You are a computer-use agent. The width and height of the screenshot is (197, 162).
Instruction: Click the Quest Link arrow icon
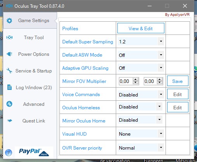(10, 121)
